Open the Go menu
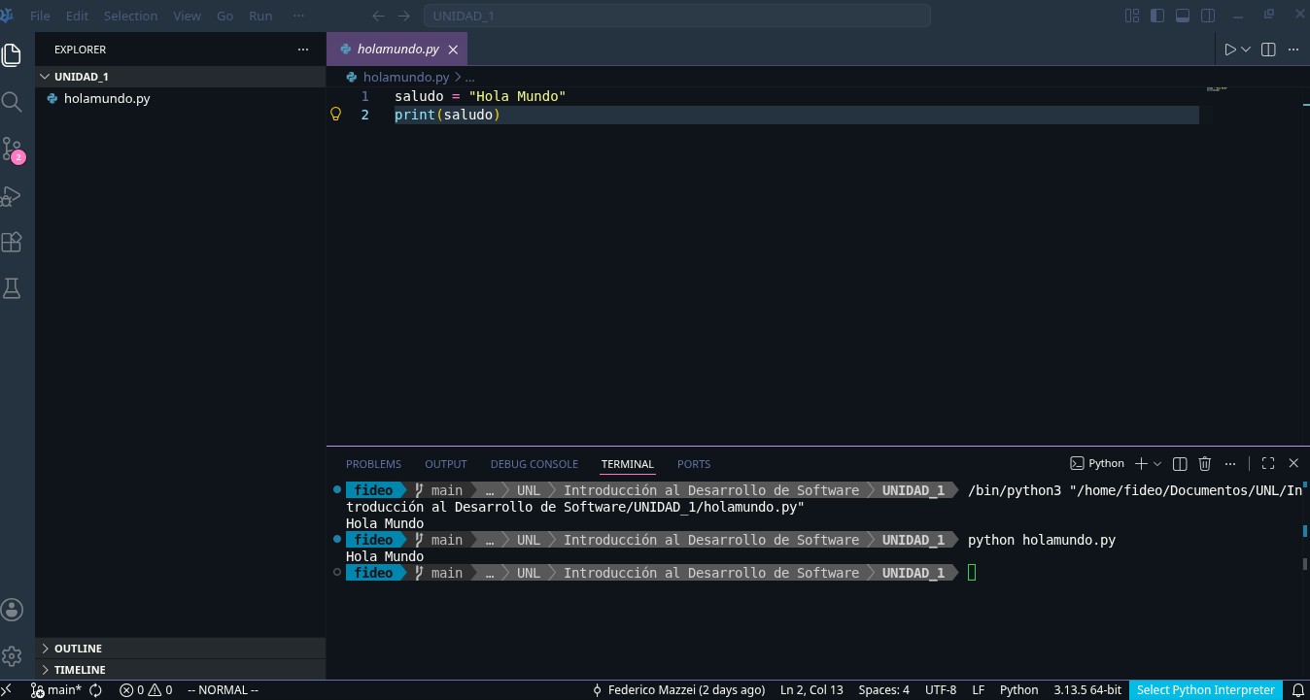The height and width of the screenshot is (700, 1310). (x=225, y=16)
